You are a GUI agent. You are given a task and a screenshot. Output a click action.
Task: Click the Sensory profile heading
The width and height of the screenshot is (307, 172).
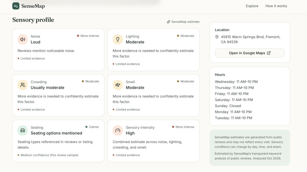click(x=33, y=20)
